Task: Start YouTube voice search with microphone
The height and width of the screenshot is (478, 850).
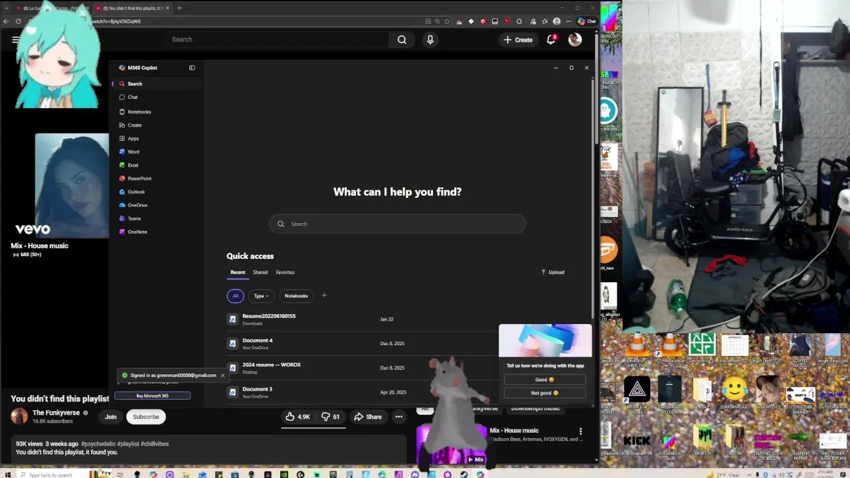Action: point(430,40)
